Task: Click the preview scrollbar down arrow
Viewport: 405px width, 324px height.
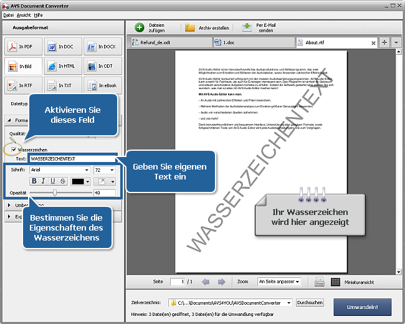Action: (x=399, y=272)
